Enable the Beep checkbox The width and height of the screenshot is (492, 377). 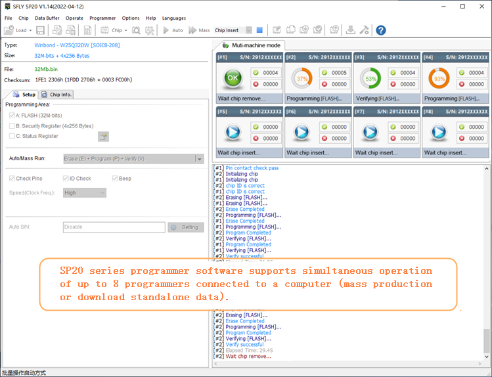115,179
